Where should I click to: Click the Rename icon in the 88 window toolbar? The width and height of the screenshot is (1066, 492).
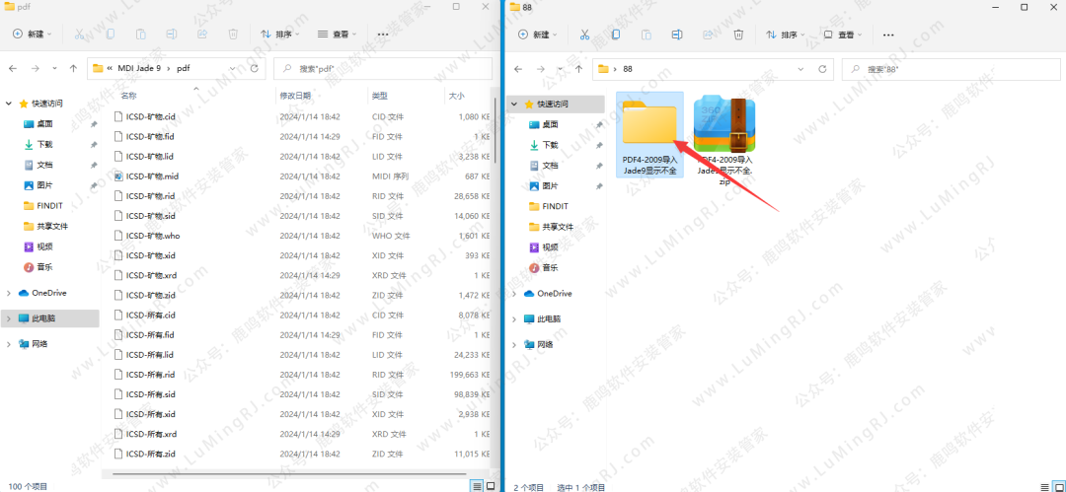(677, 35)
